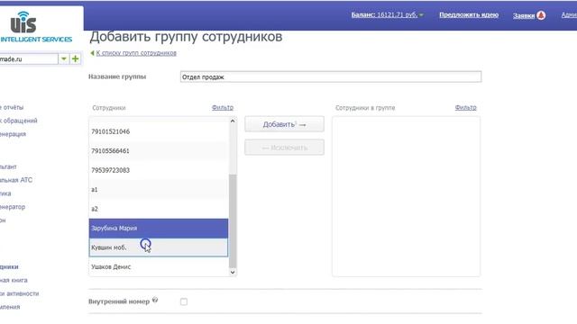This screenshot has width=577, height=324.
Task: Open the sidebar item ending in АТС
Action: (x=16, y=180)
